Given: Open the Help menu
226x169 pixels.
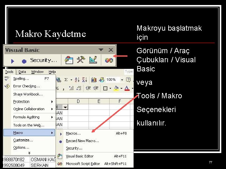Looking at the screenshot, I should point(52,72).
